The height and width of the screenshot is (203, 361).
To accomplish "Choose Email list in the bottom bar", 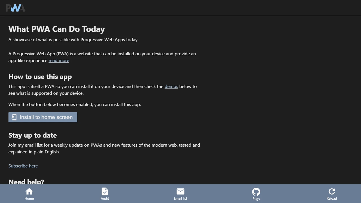I will tap(180, 194).
